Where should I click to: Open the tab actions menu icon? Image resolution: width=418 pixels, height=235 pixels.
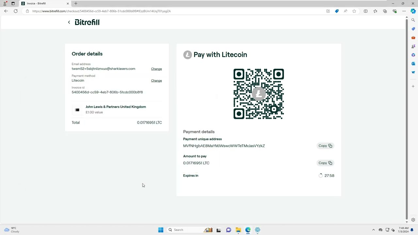13,4
